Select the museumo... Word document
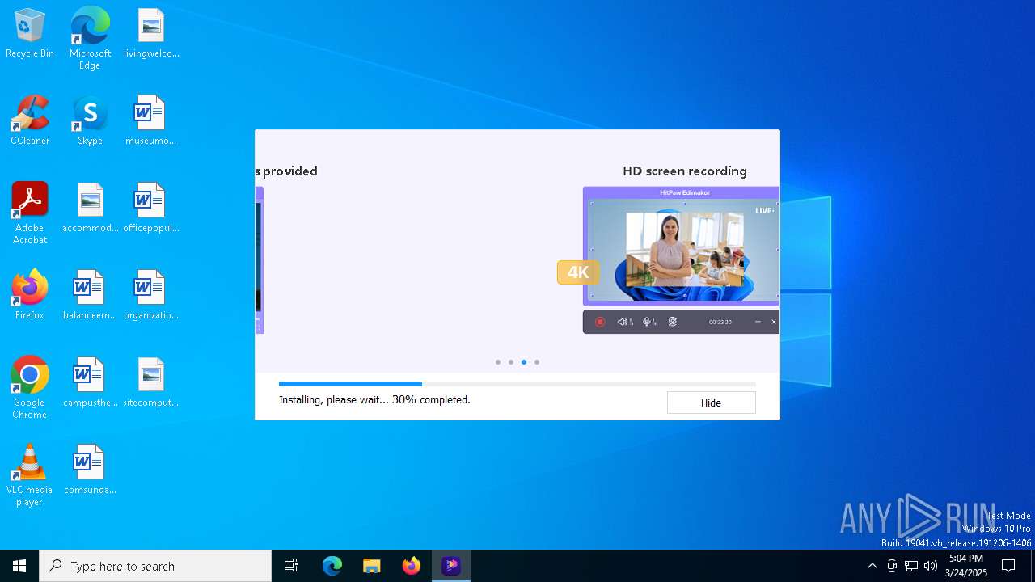Viewport: 1035px width, 582px height. pyautogui.click(x=151, y=121)
